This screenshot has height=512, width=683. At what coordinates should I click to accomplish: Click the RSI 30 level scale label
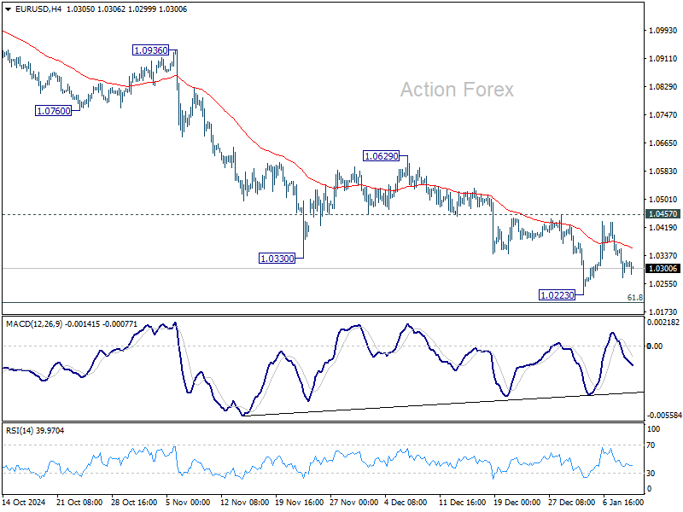[651, 474]
